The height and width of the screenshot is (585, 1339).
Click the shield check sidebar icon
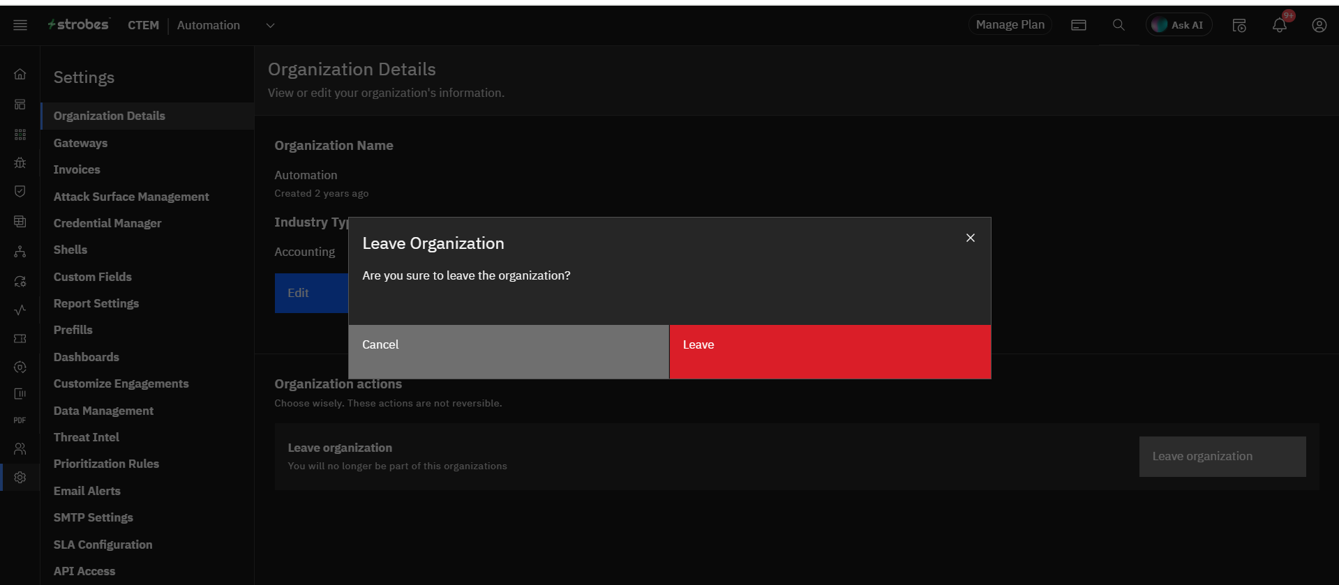tap(20, 191)
